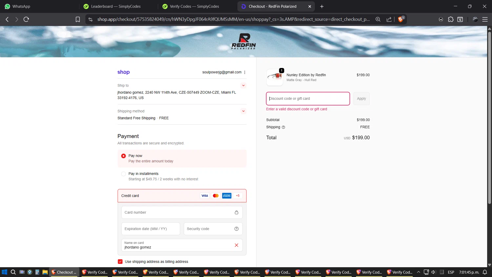Bookmark this page using the bookmark icon
492x277 pixels.
(78, 19)
